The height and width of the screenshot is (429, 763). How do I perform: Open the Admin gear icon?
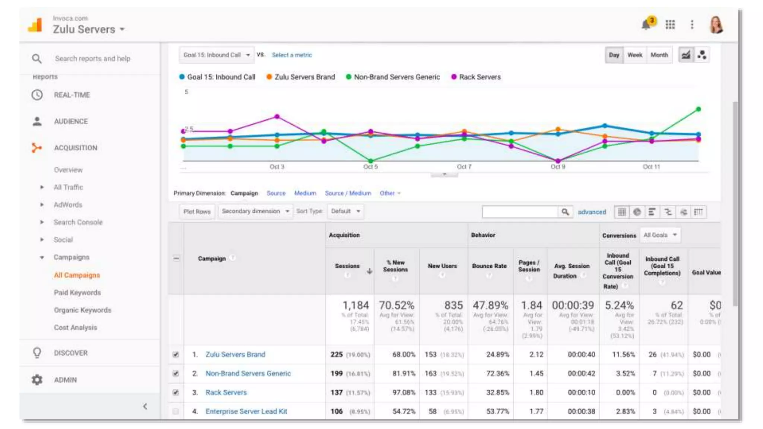pyautogui.click(x=37, y=379)
